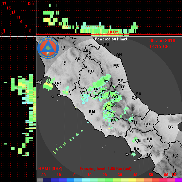Click the gray swatch at color scale start

click(x=40, y=180)
